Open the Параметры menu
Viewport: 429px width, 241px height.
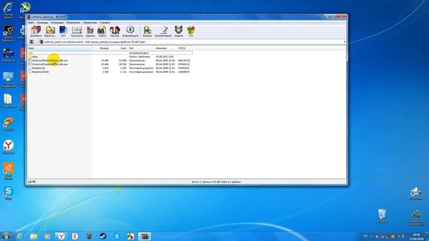pos(90,22)
